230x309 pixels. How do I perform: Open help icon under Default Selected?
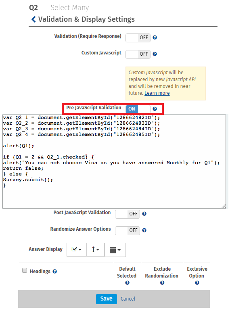(128, 283)
